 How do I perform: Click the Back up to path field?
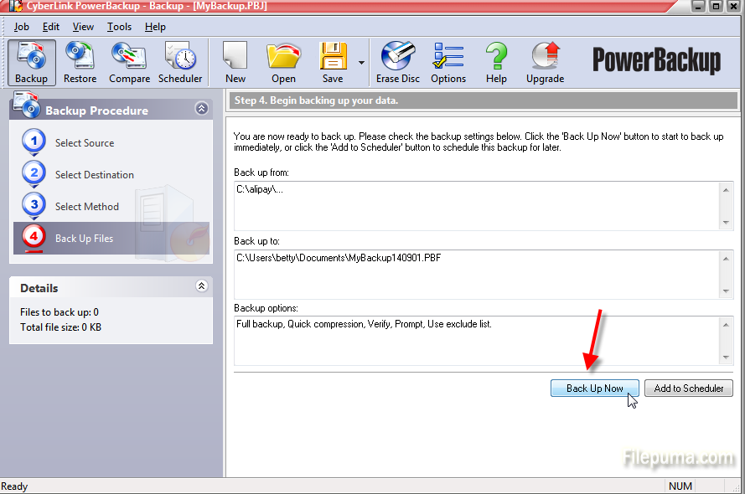(476, 273)
